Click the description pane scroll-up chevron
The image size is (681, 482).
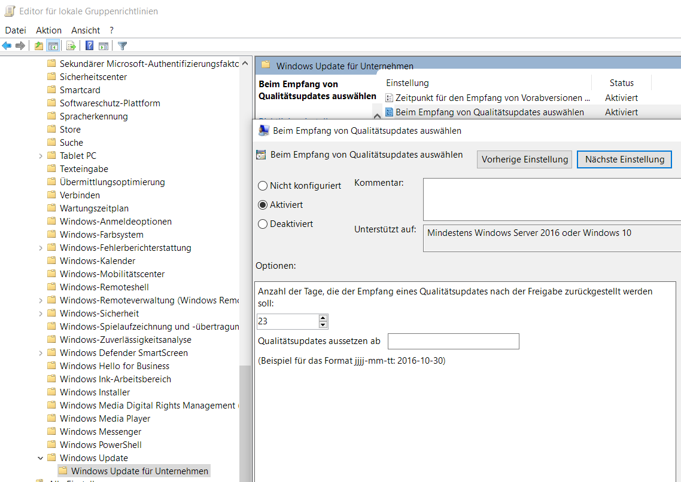(377, 115)
